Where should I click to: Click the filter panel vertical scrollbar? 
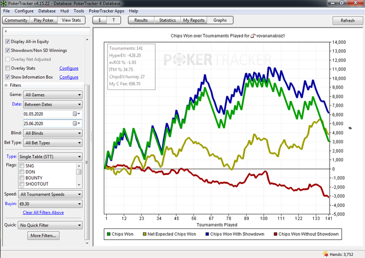point(87,162)
